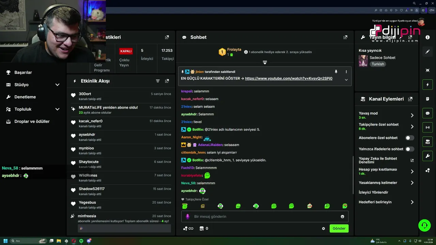Open Spotify from the taskbar
436x245 pixels.
pos(81,241)
